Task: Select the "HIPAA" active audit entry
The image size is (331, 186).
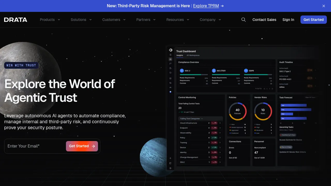Action: tap(282, 87)
